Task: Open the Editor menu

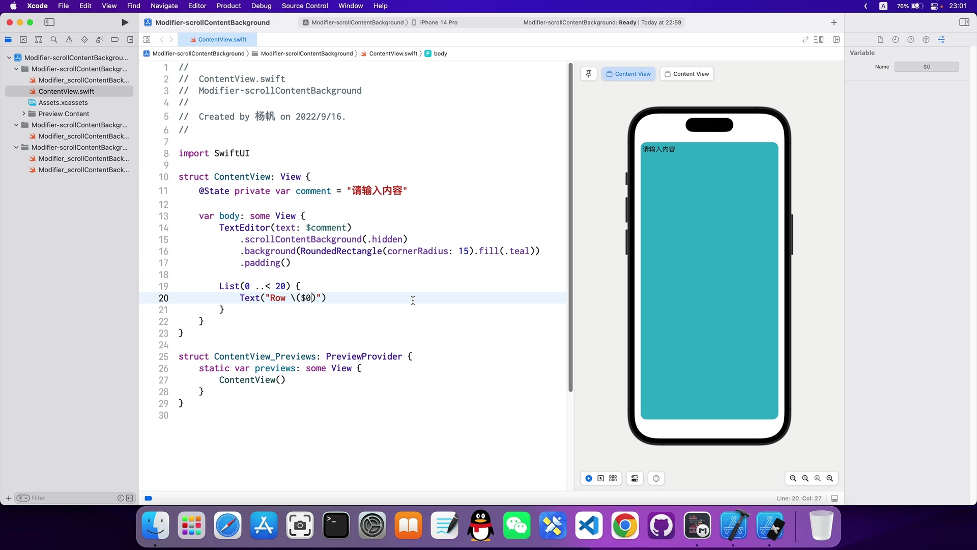Action: pos(197,6)
